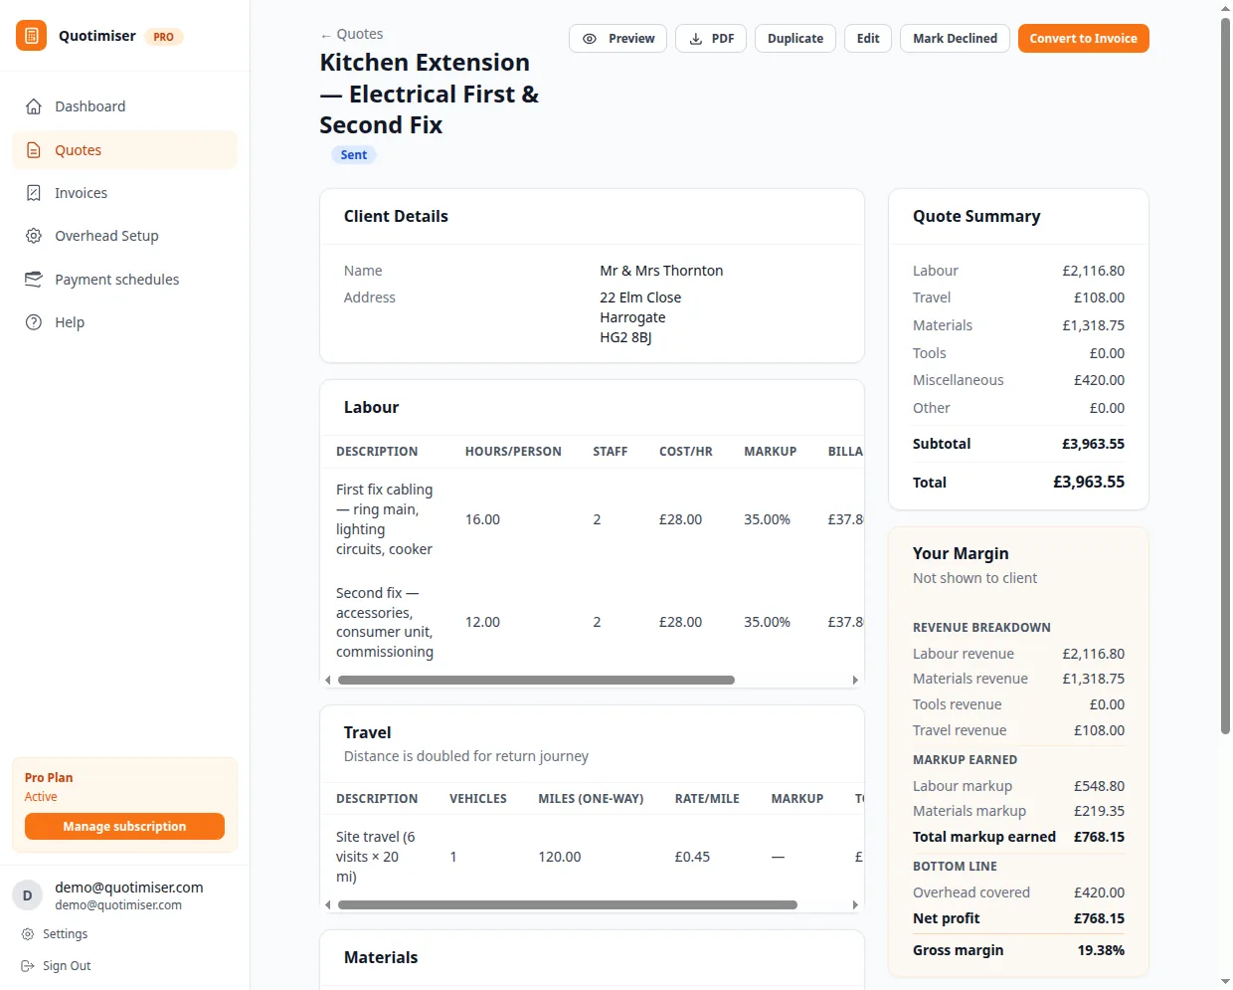This screenshot has height=990, width=1233.
Task: Click the Quotes document icon in sidebar
Action: tap(34, 150)
